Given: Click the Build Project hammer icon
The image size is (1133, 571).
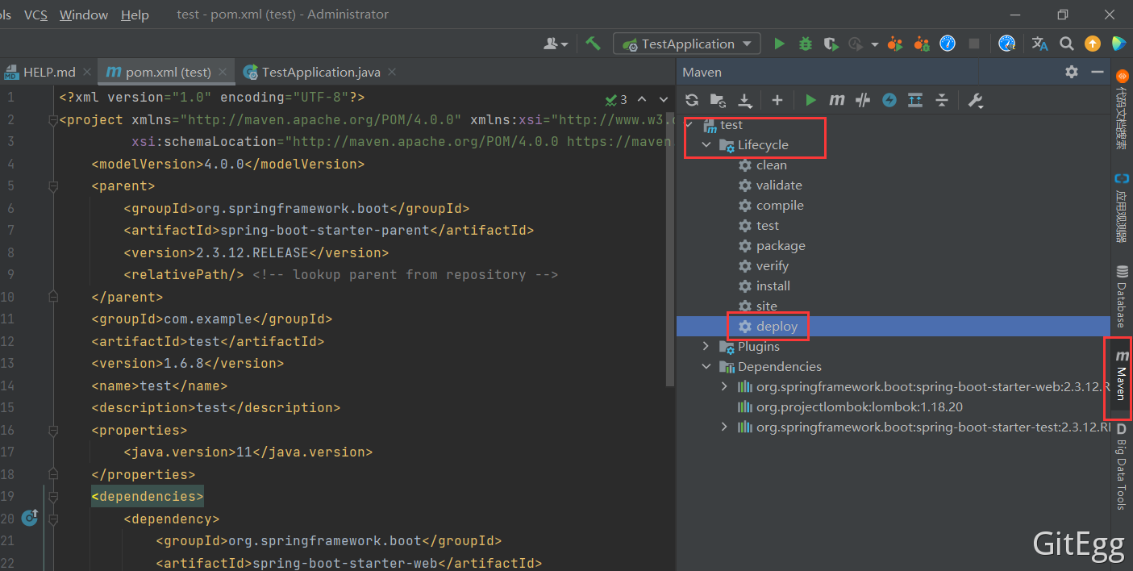Looking at the screenshot, I should (x=593, y=44).
